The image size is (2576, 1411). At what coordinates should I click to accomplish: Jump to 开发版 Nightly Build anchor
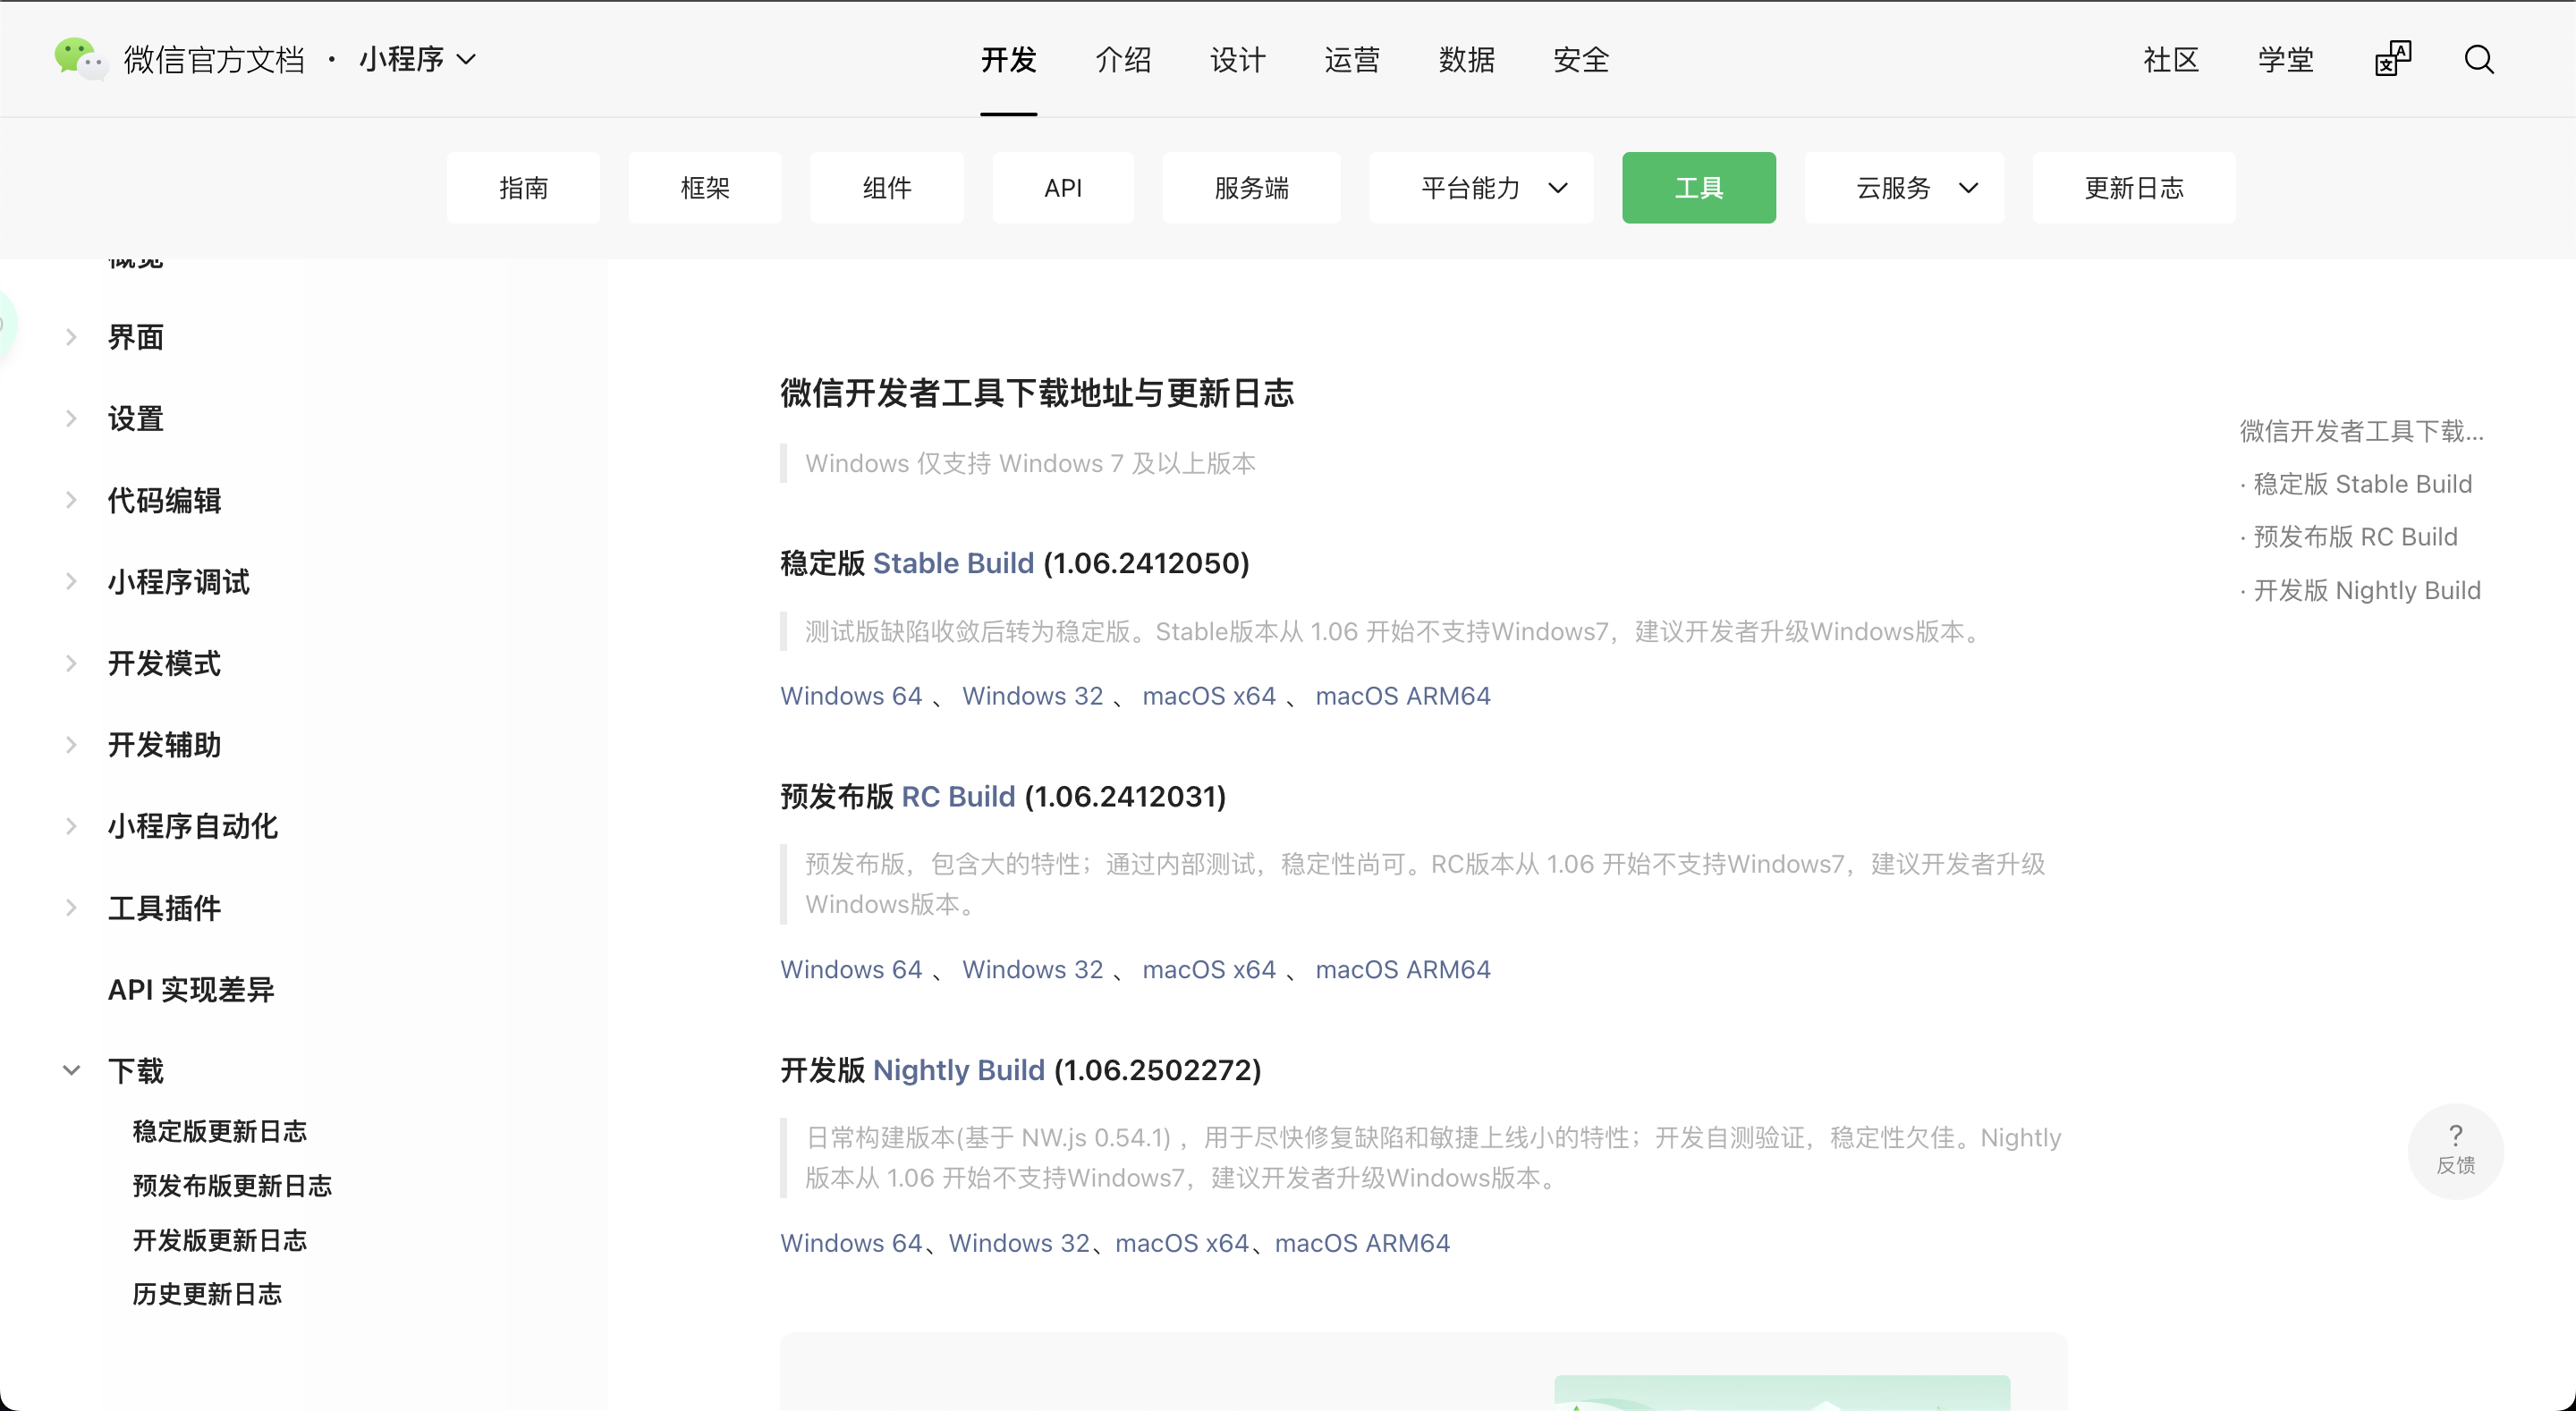point(2366,591)
